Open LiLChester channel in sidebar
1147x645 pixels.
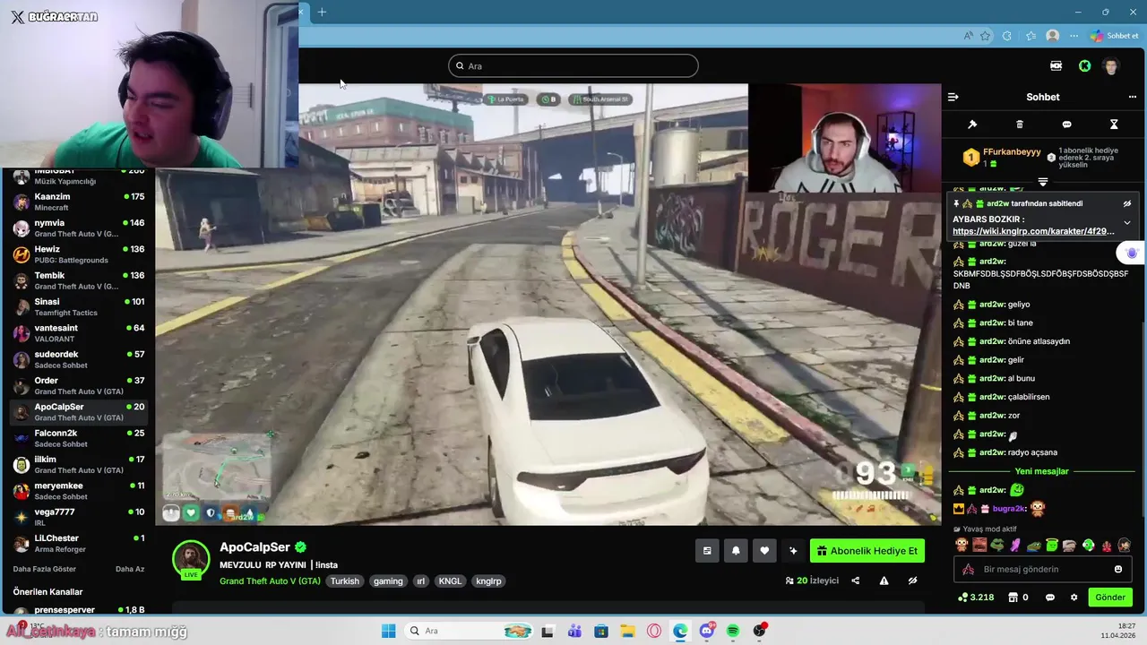tap(77, 543)
